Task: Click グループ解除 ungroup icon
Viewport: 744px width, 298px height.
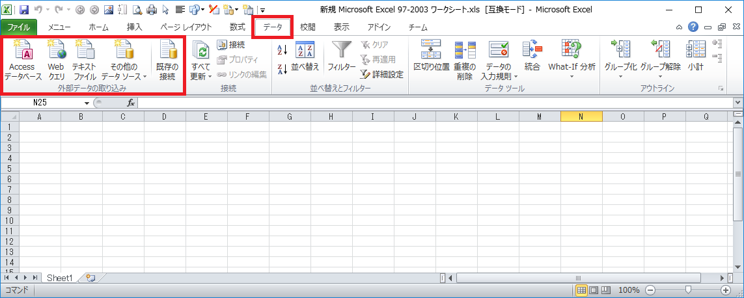Action: pyautogui.click(x=660, y=49)
